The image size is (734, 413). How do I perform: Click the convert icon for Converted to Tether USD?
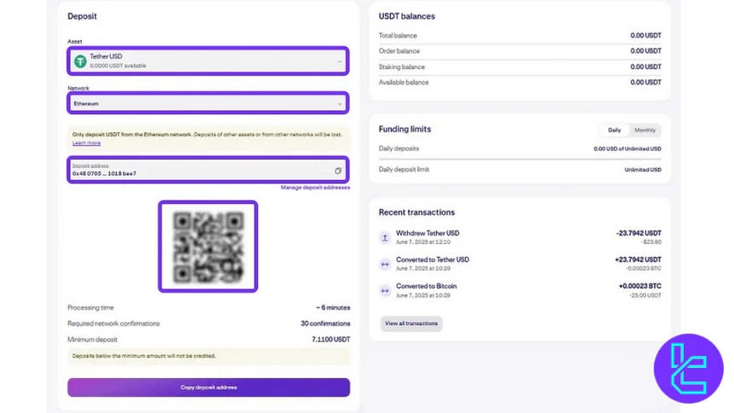[385, 264]
